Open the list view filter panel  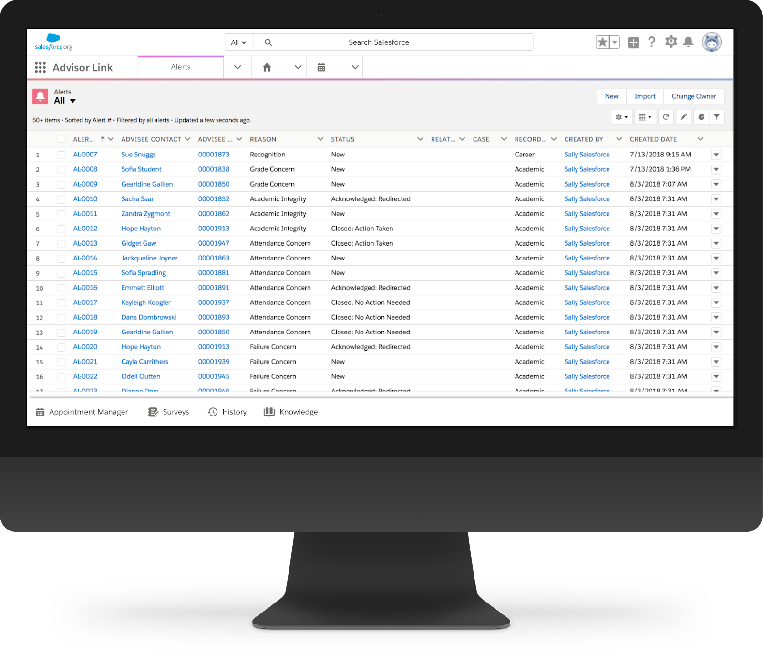coord(717,117)
